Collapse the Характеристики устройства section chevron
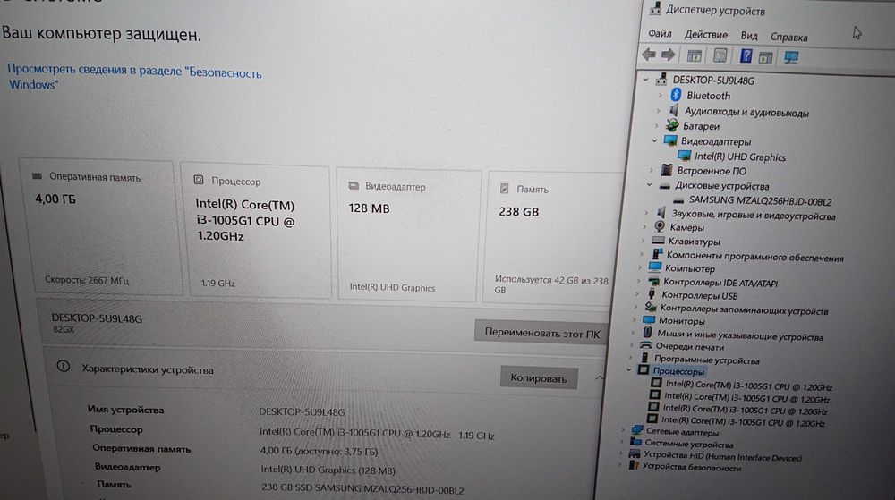Screen dimensions: 895x500 pos(599,378)
